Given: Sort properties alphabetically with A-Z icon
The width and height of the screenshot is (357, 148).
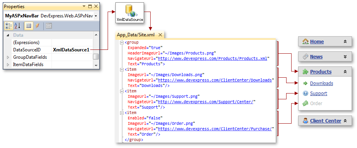Looking at the screenshot, I should [x=17, y=26].
